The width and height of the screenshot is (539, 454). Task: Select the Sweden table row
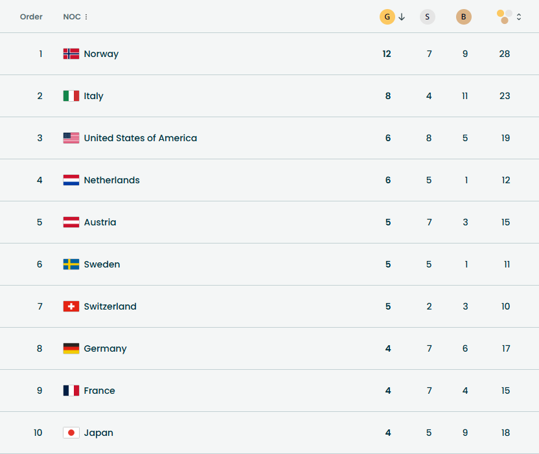259,264
